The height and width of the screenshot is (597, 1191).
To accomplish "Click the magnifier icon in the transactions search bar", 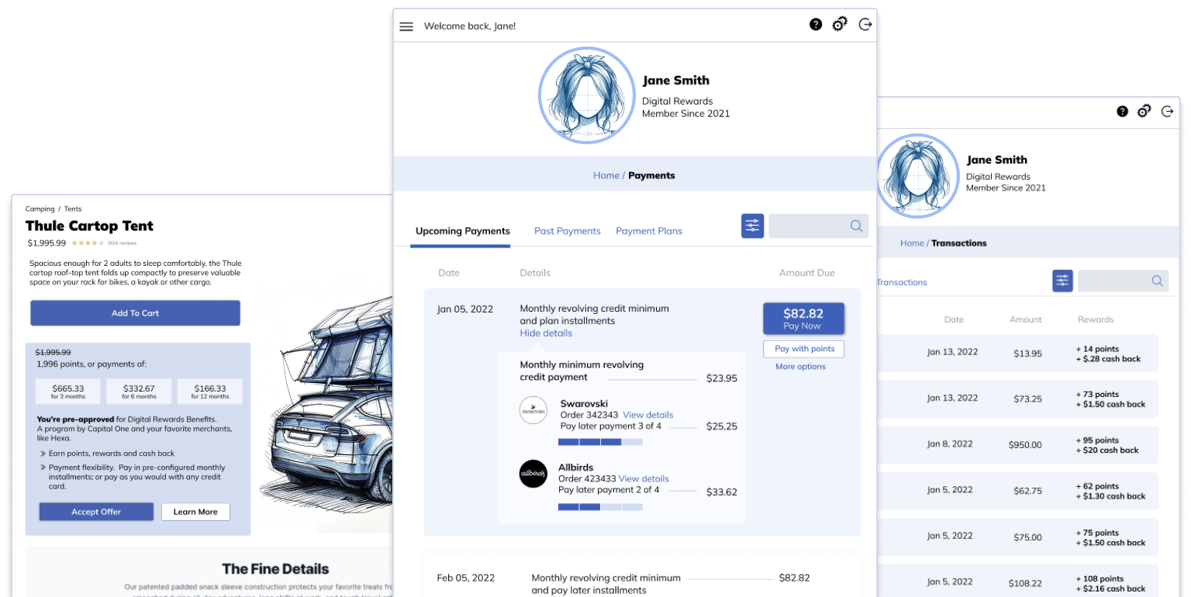I will pos(1155,281).
